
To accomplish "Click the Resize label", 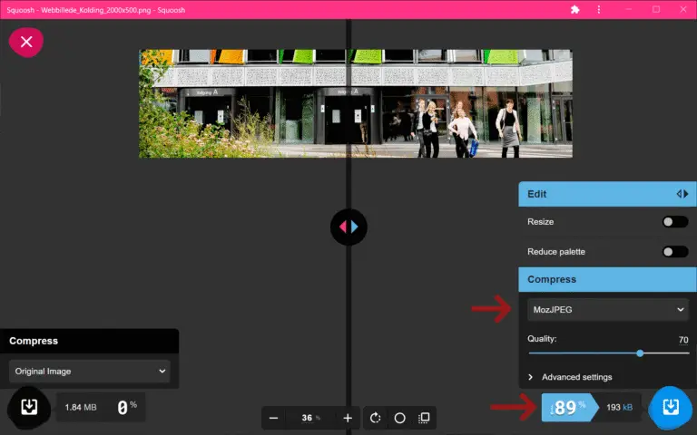I will click(x=541, y=221).
